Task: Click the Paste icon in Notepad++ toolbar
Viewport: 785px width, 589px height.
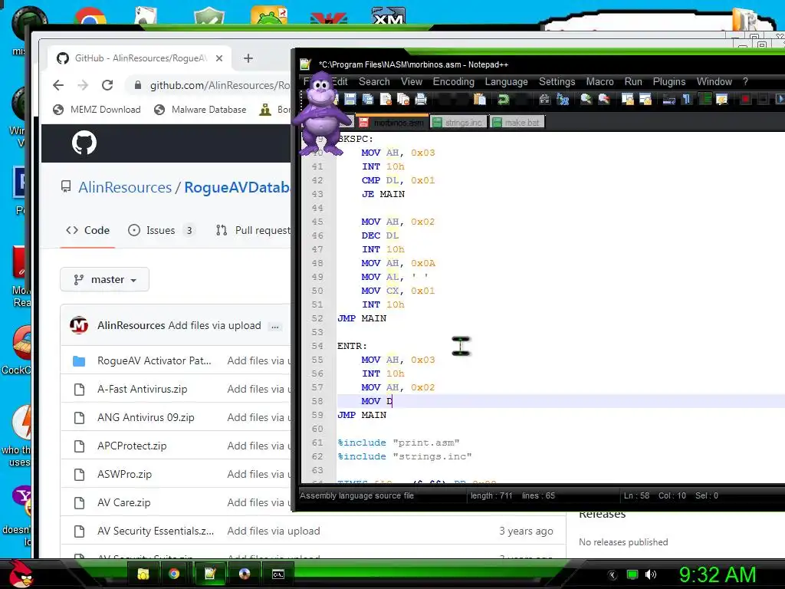Action: pyautogui.click(x=480, y=99)
